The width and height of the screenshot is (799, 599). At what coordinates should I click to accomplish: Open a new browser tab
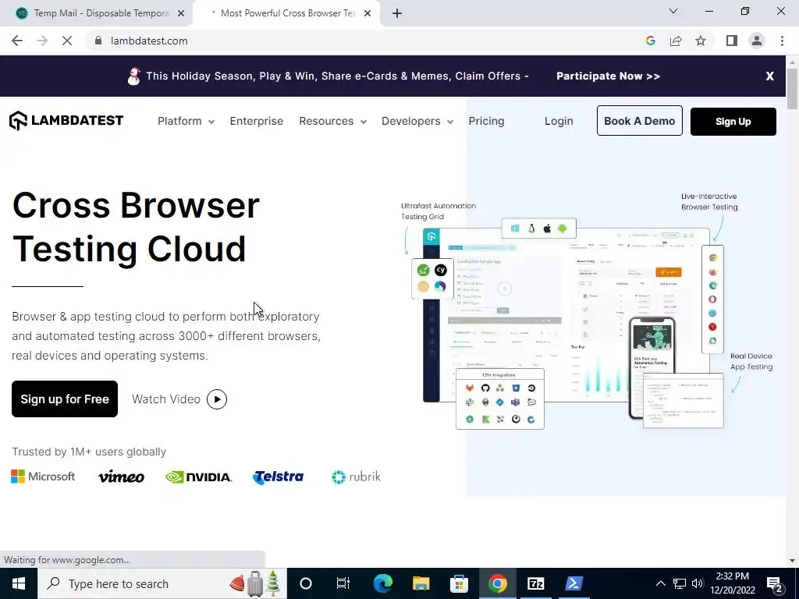pos(397,13)
